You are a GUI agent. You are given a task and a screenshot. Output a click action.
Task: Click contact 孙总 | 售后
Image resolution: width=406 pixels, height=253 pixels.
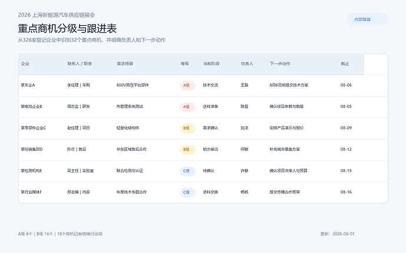pyautogui.click(x=76, y=149)
